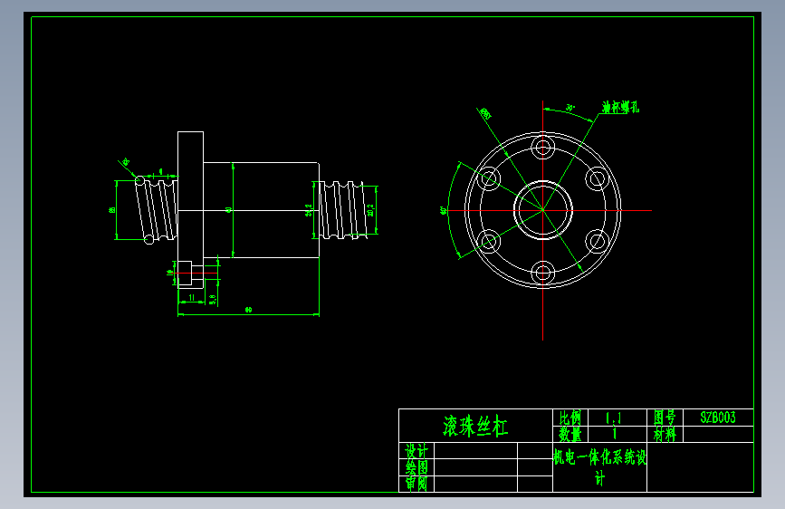
Task: Select the 30° angle dimension
Action: (570, 108)
